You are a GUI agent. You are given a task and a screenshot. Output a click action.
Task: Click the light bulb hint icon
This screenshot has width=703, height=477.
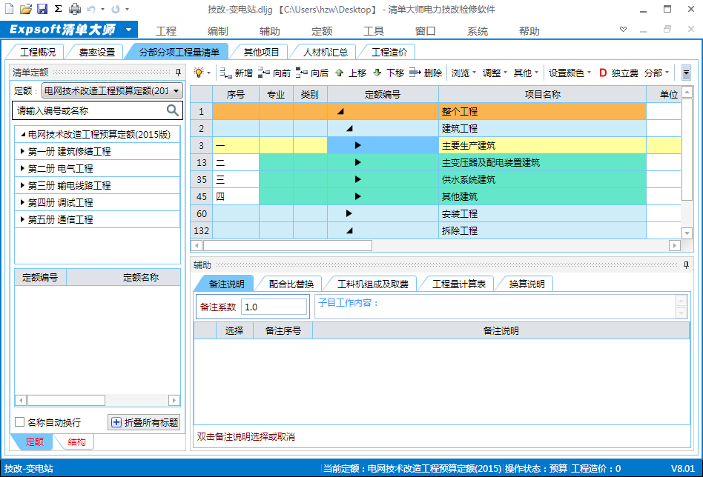(199, 73)
